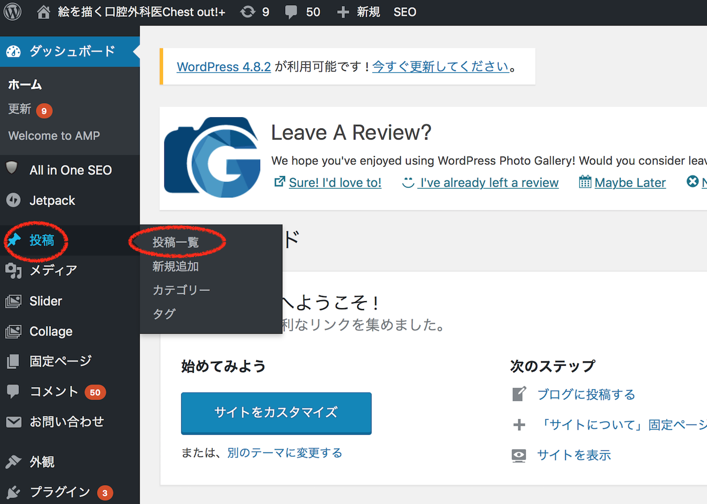The height and width of the screenshot is (504, 707).
Task: Open ホーム submenu item
Action: coord(25,85)
